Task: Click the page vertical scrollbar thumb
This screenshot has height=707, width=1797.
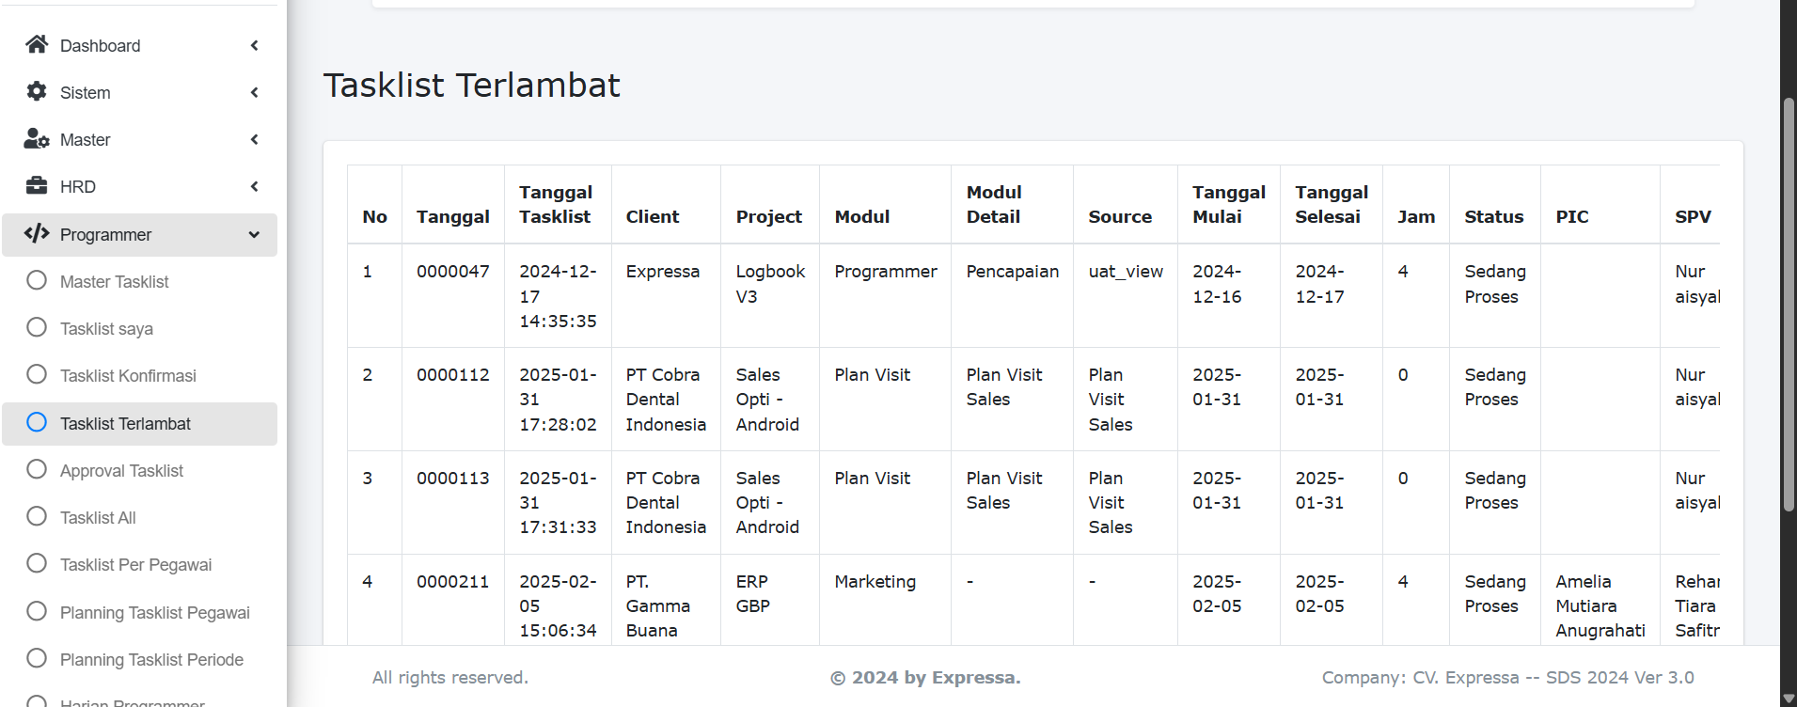Action: pyautogui.click(x=1789, y=305)
